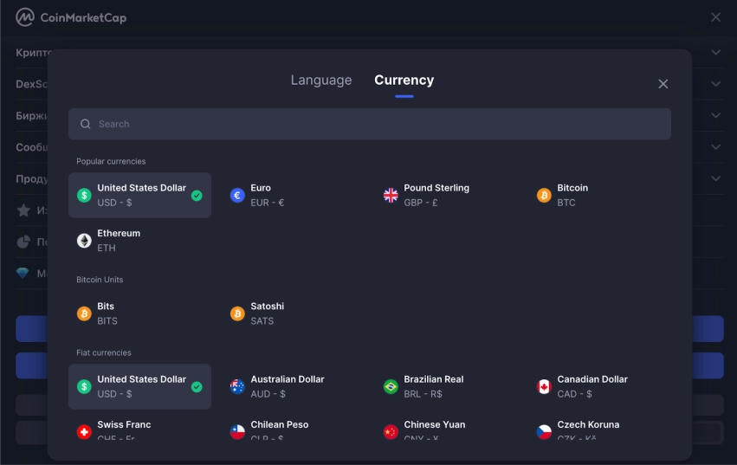Choose Bits as the Bitcoin unit
The width and height of the screenshot is (737, 465).
107,313
